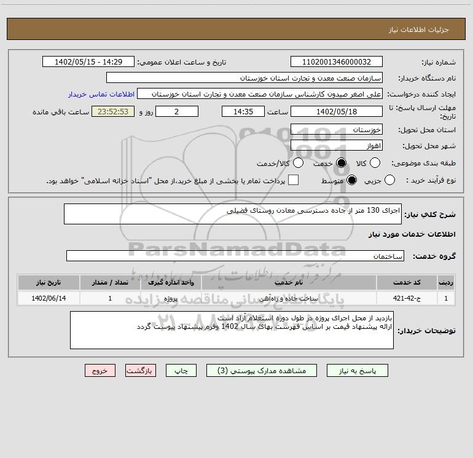The image size is (473, 458).
Task: Click the توضیحات خریدار label
Action: point(426,331)
